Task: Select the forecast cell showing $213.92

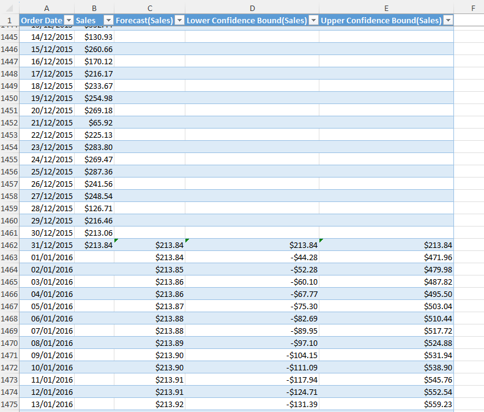Action: 149,404
